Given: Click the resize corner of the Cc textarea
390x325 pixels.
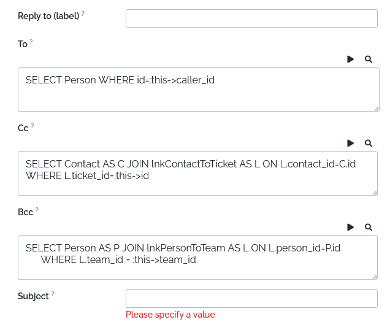Looking at the screenshot, I should click(375, 192).
